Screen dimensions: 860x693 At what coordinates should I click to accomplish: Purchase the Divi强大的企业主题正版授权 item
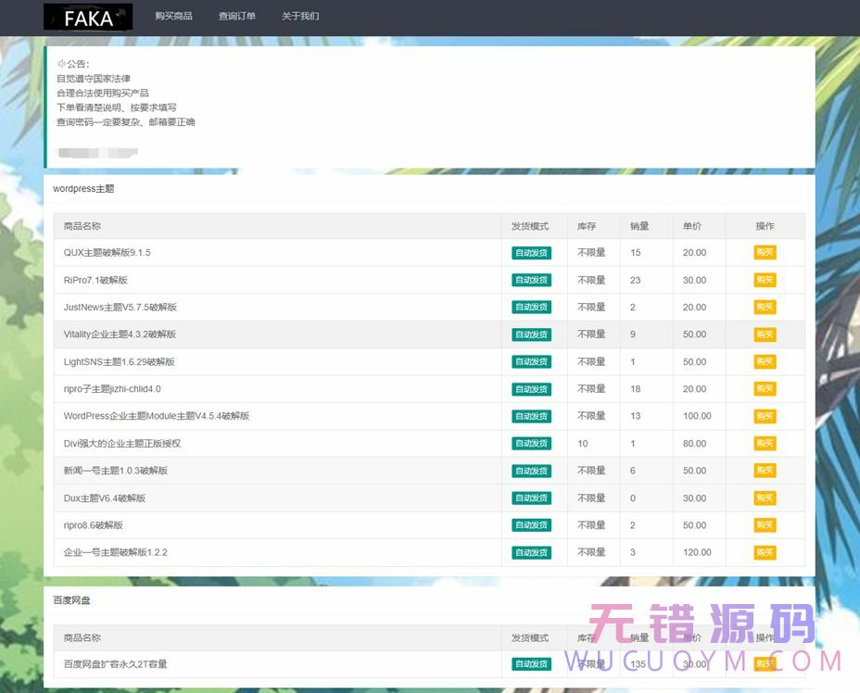(x=765, y=444)
